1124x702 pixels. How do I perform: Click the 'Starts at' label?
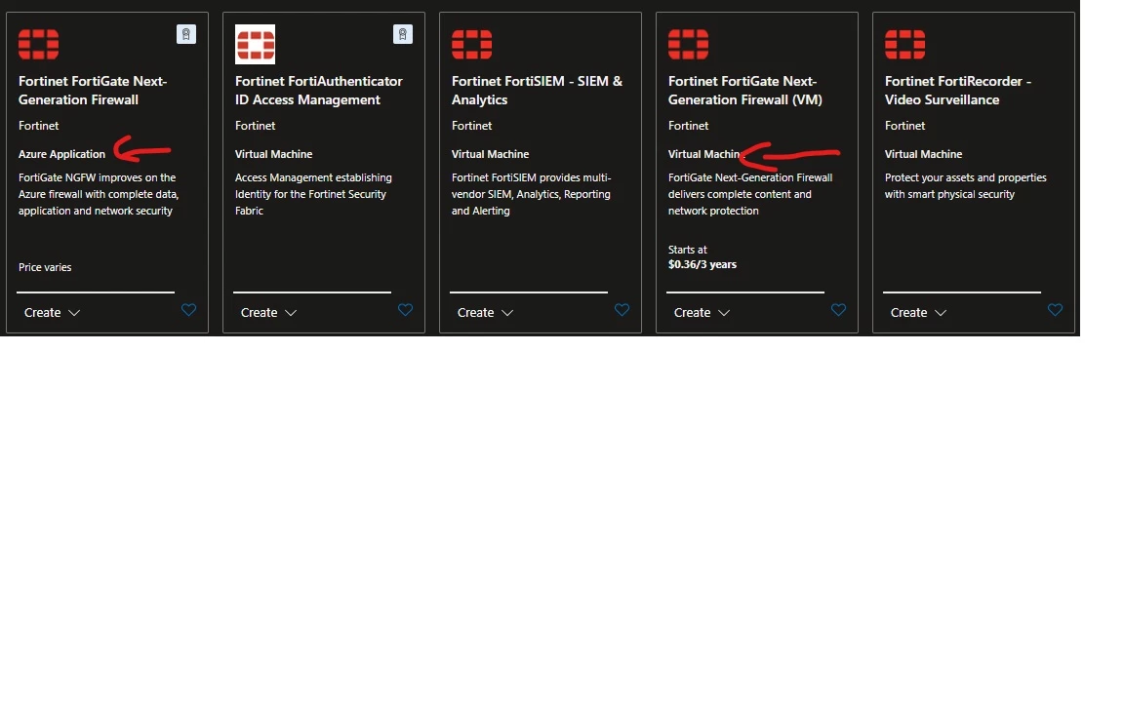point(688,250)
